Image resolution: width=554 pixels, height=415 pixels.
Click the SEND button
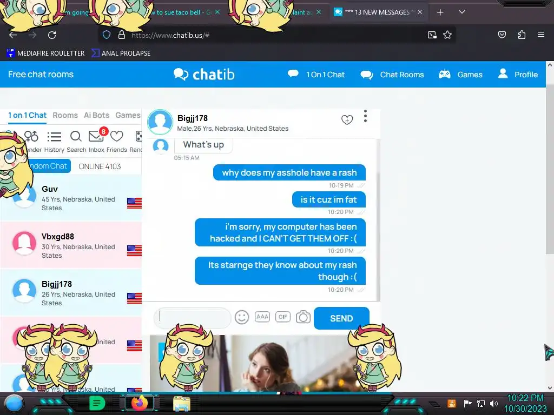[x=341, y=318]
